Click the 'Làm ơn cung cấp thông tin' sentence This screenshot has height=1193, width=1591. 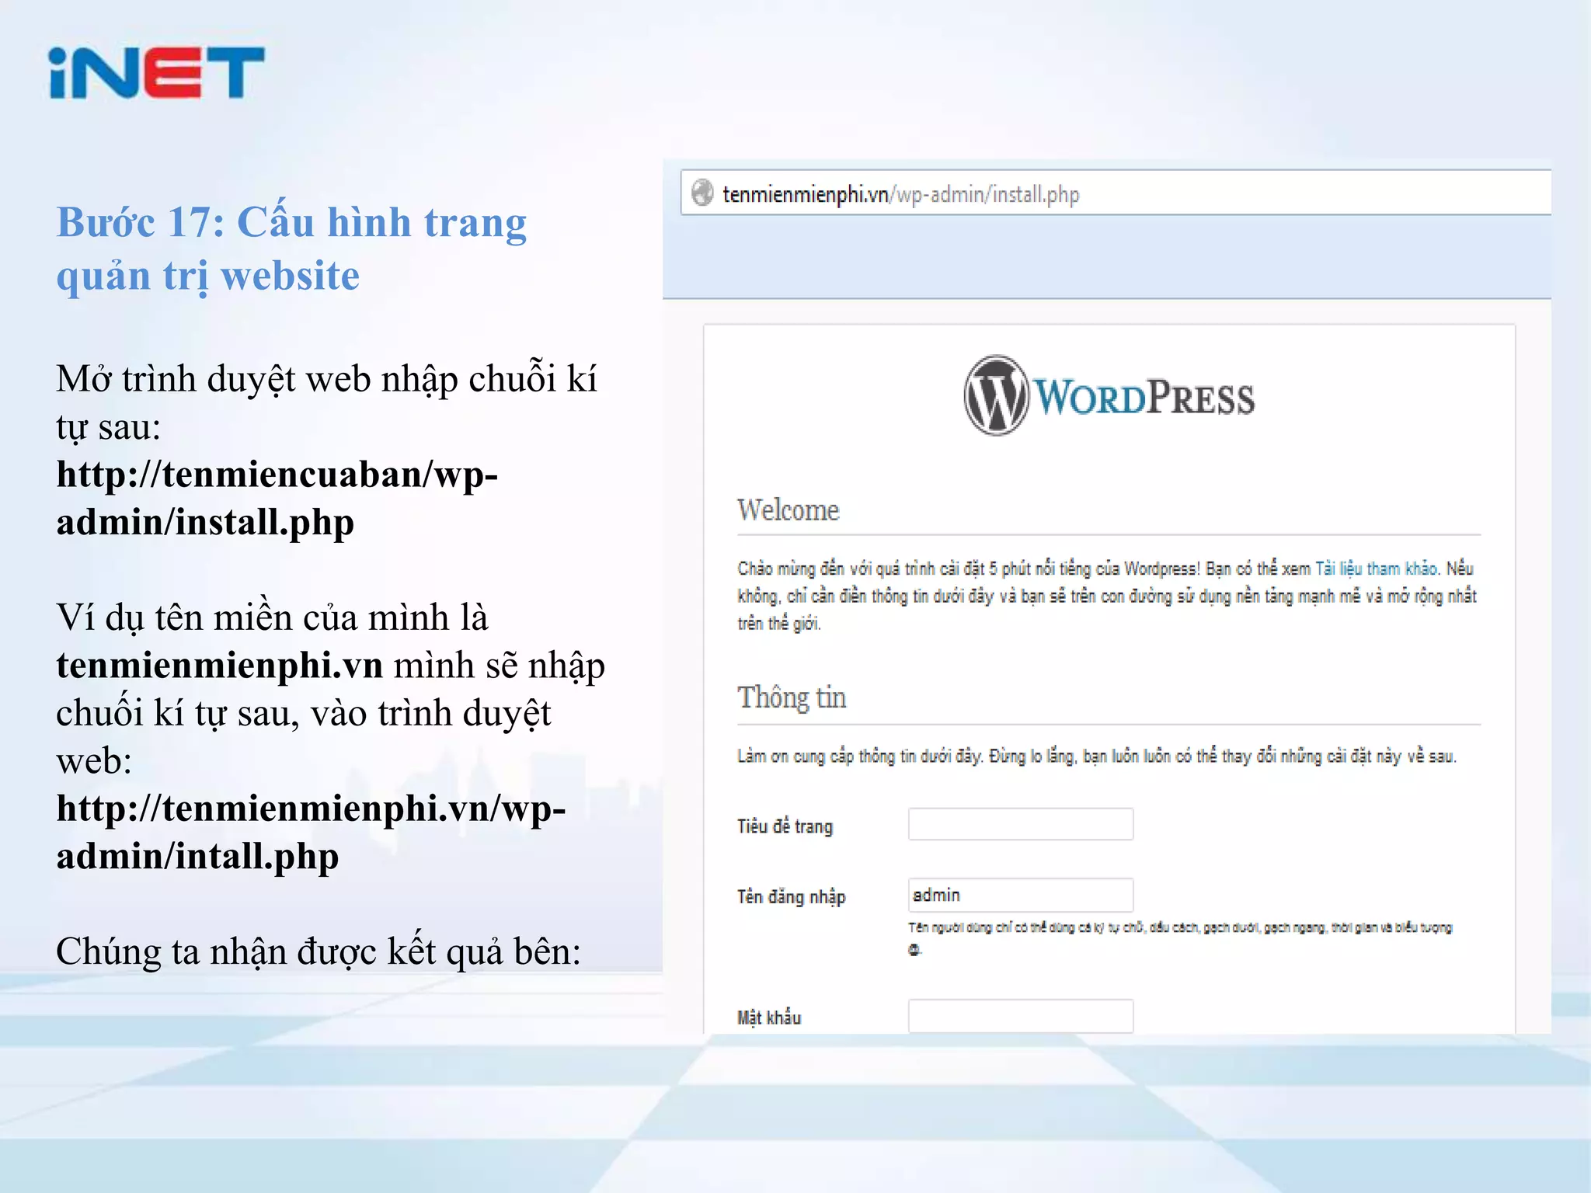pos(1096,756)
